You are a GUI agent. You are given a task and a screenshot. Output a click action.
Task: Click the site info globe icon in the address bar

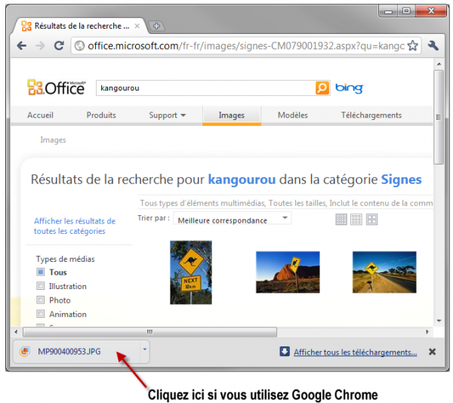(79, 45)
